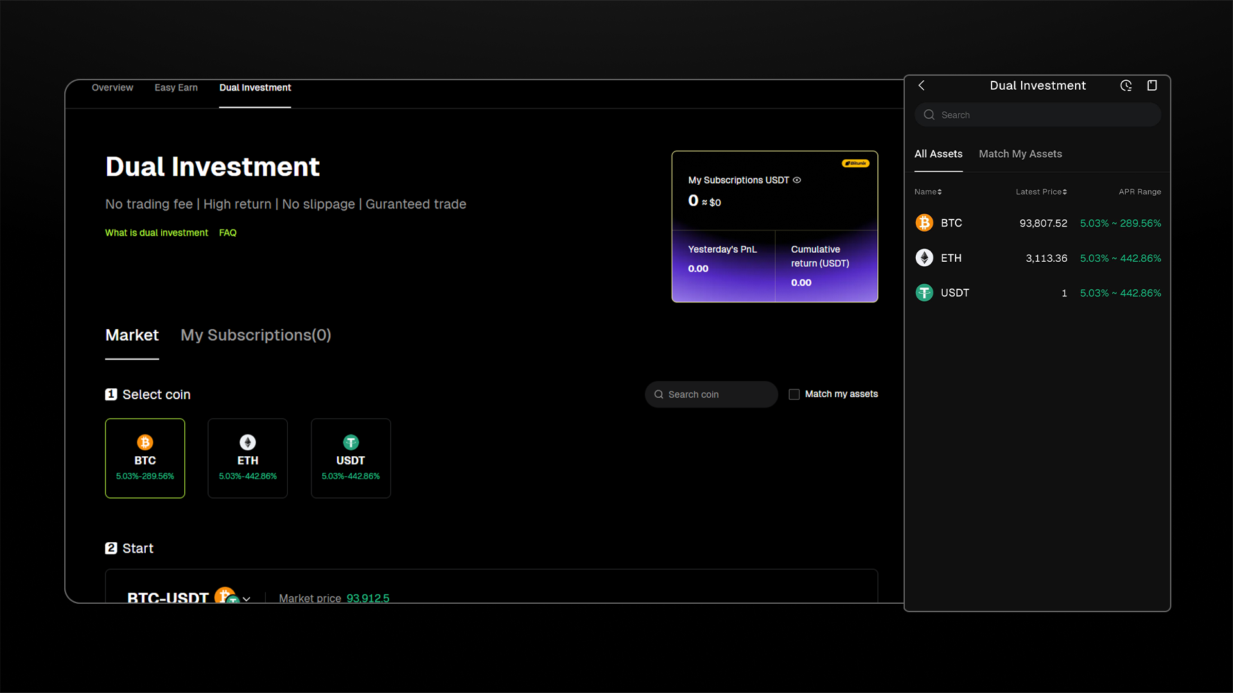
Task: Click the back arrow in the Dual Investment panel
Action: (x=922, y=85)
